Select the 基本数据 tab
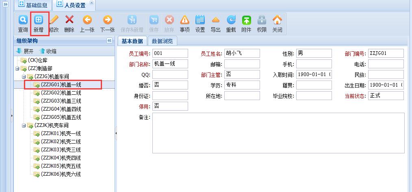412x192 pixels. coord(132,41)
